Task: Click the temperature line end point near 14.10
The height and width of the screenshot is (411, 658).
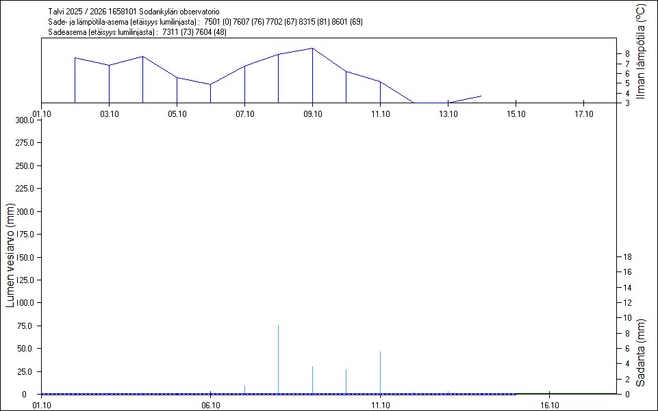Action: tap(481, 96)
